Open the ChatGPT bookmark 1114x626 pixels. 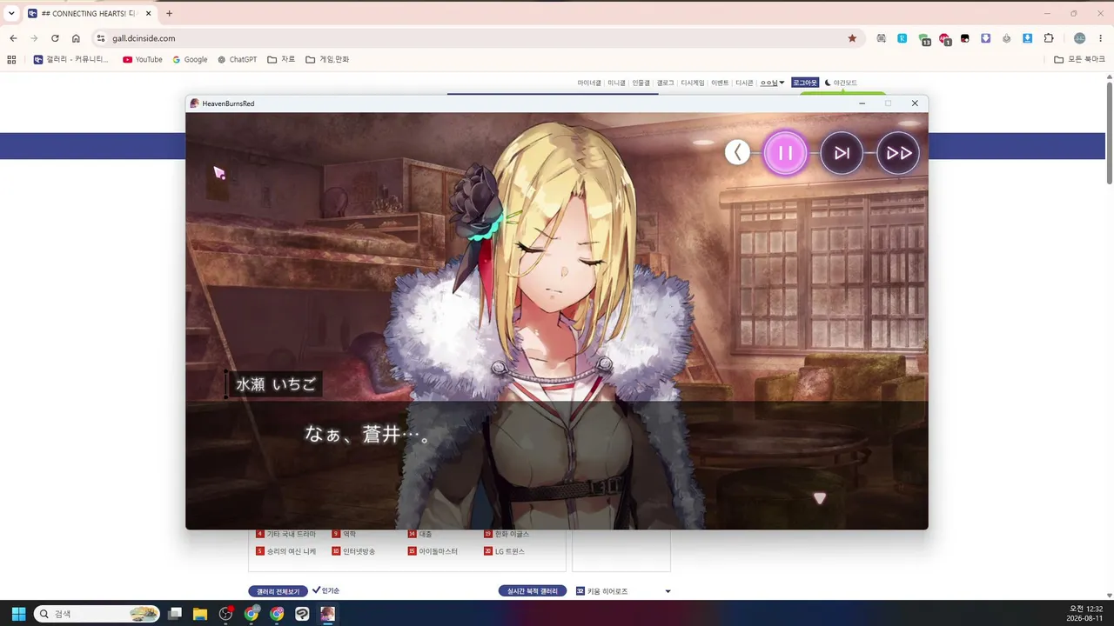point(238,59)
